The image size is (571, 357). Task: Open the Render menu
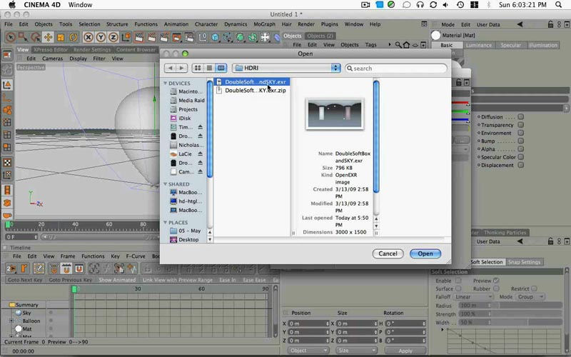[306, 24]
